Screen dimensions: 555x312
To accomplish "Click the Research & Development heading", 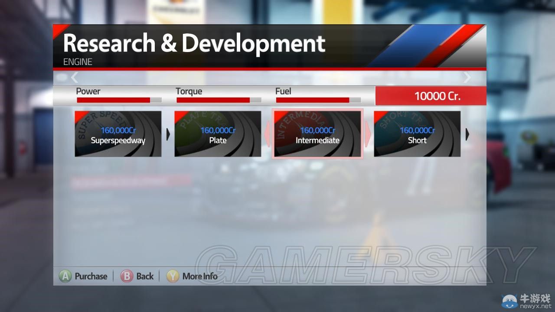I will point(194,43).
